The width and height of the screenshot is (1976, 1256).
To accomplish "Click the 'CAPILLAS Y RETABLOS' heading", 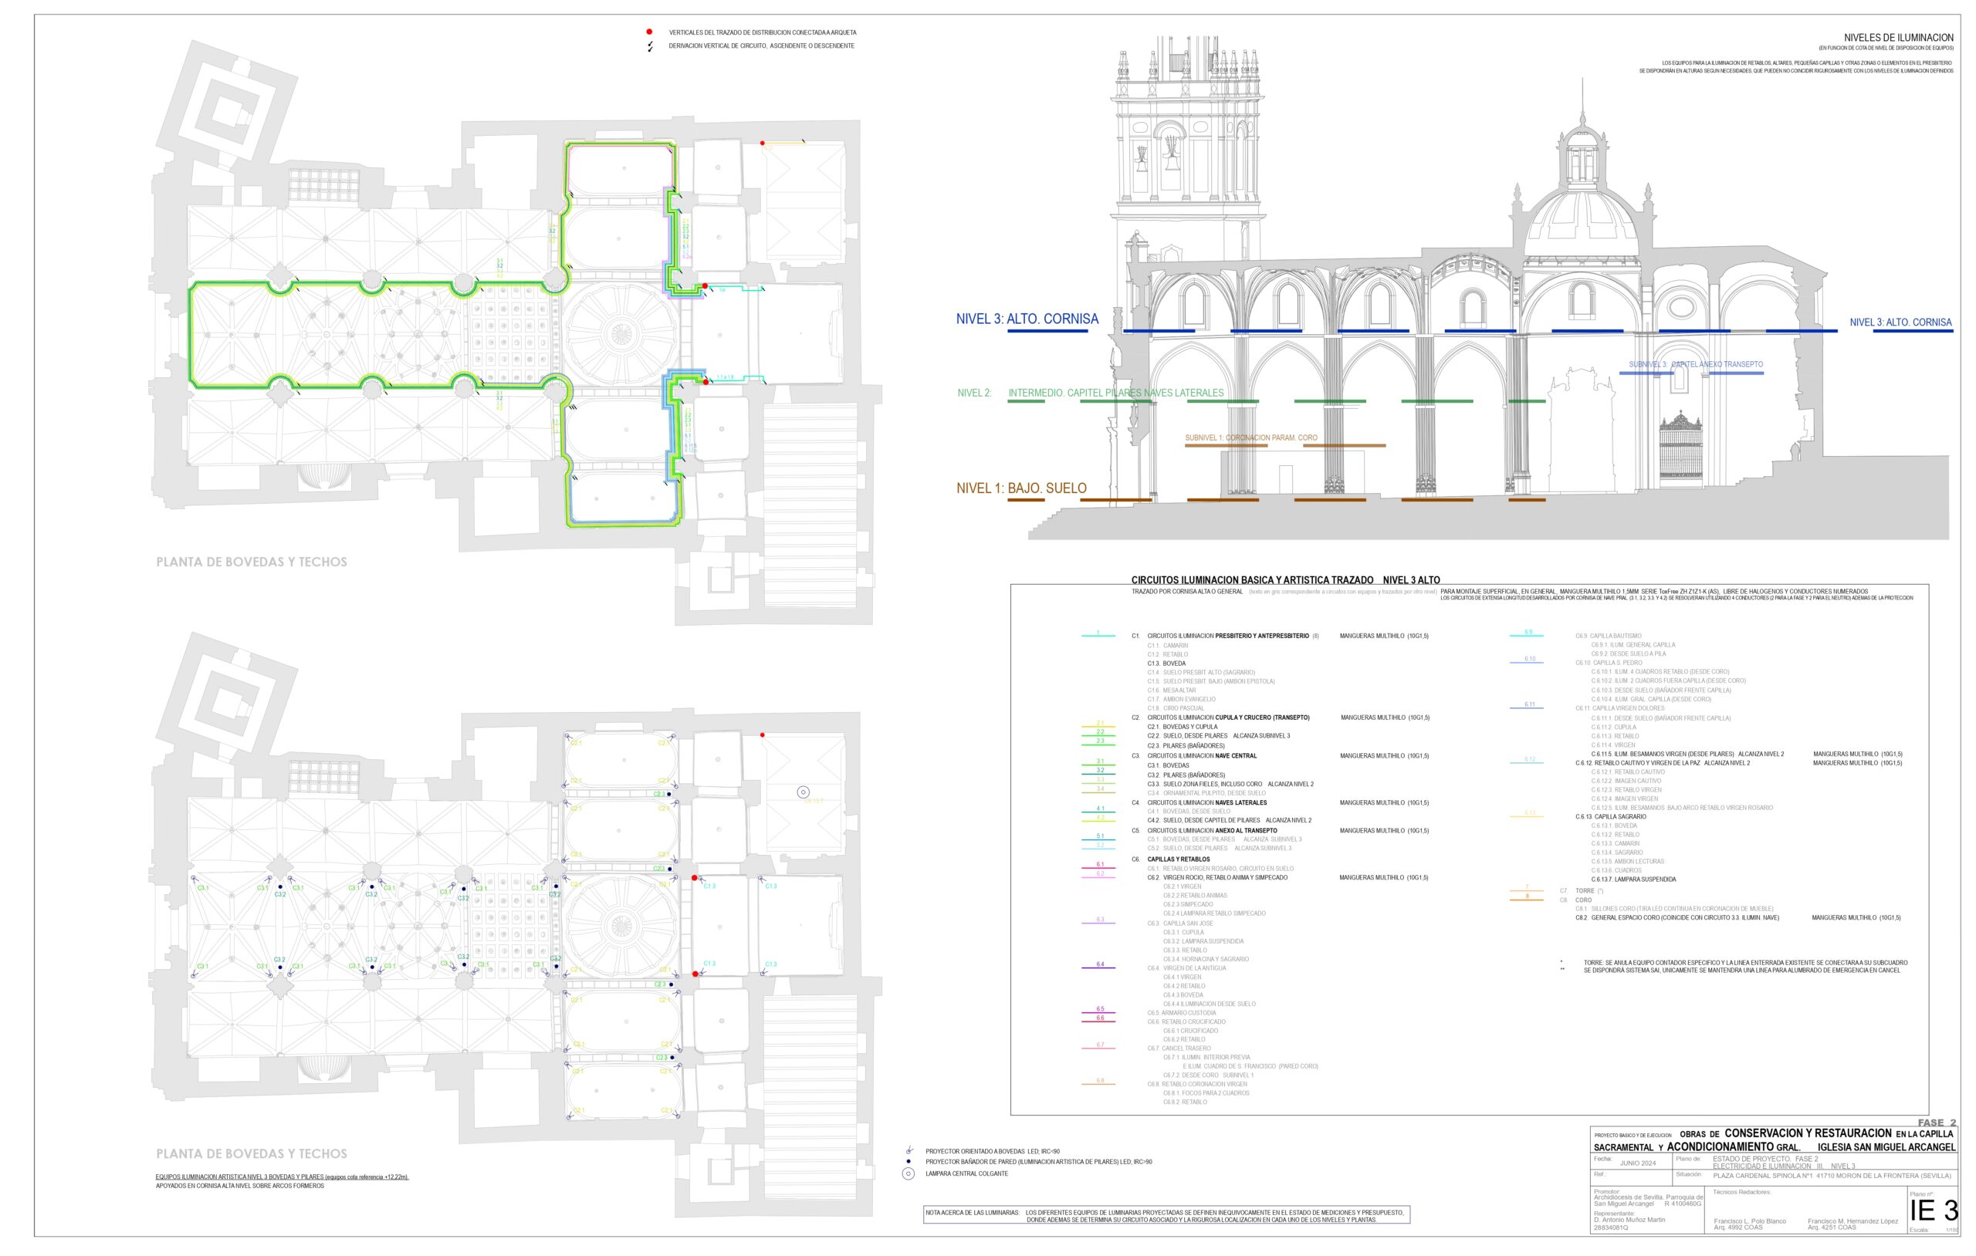I will (1179, 859).
